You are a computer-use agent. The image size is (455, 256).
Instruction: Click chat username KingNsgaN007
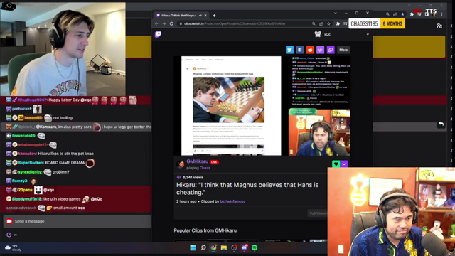[33, 100]
